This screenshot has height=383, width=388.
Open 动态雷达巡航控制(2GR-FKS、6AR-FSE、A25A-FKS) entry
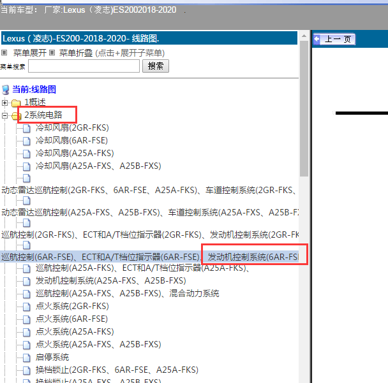pyautogui.click(x=149, y=191)
